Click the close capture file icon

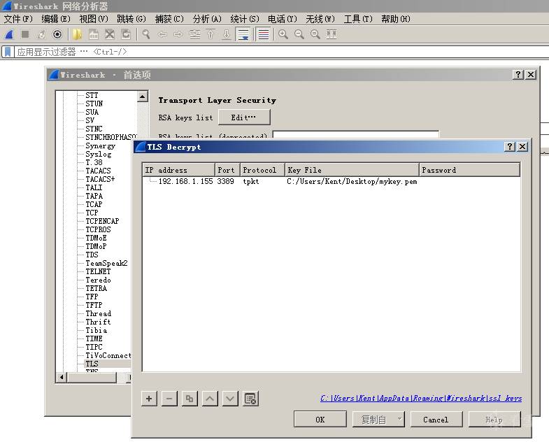pyautogui.click(x=110, y=34)
